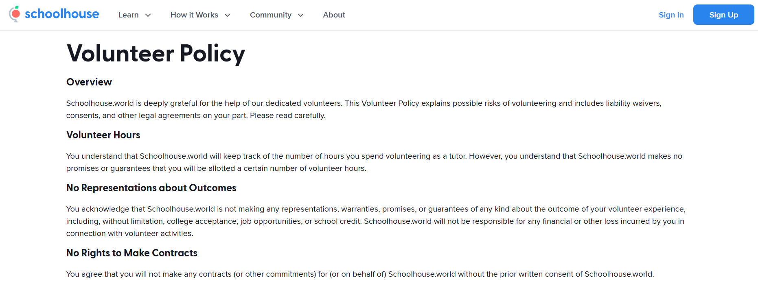This screenshot has width=758, height=284.
Task: Click the Volunteer Hours heading
Action: coord(103,135)
